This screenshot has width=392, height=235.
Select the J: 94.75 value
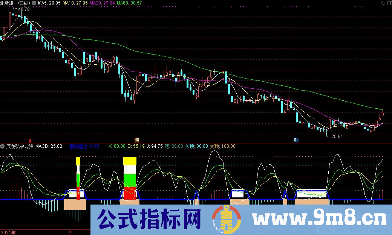point(155,146)
